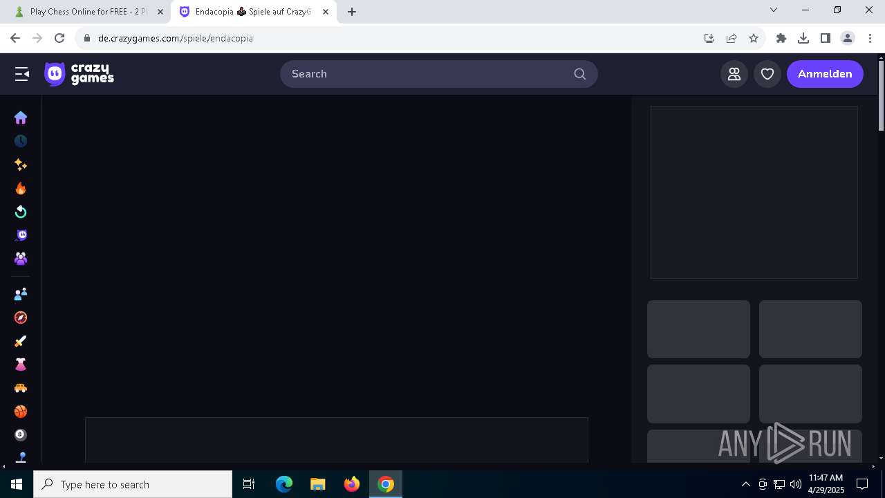Launch Firefox from taskbar

[352, 484]
